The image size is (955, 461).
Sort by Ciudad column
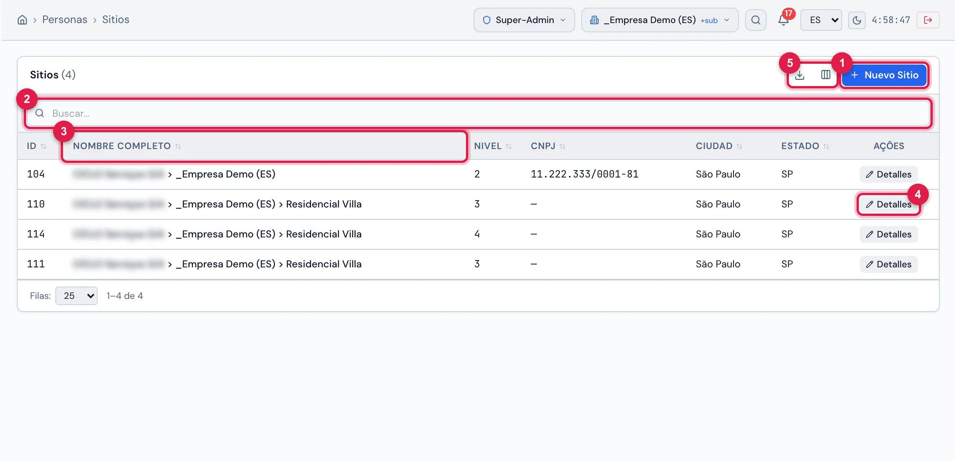point(719,146)
